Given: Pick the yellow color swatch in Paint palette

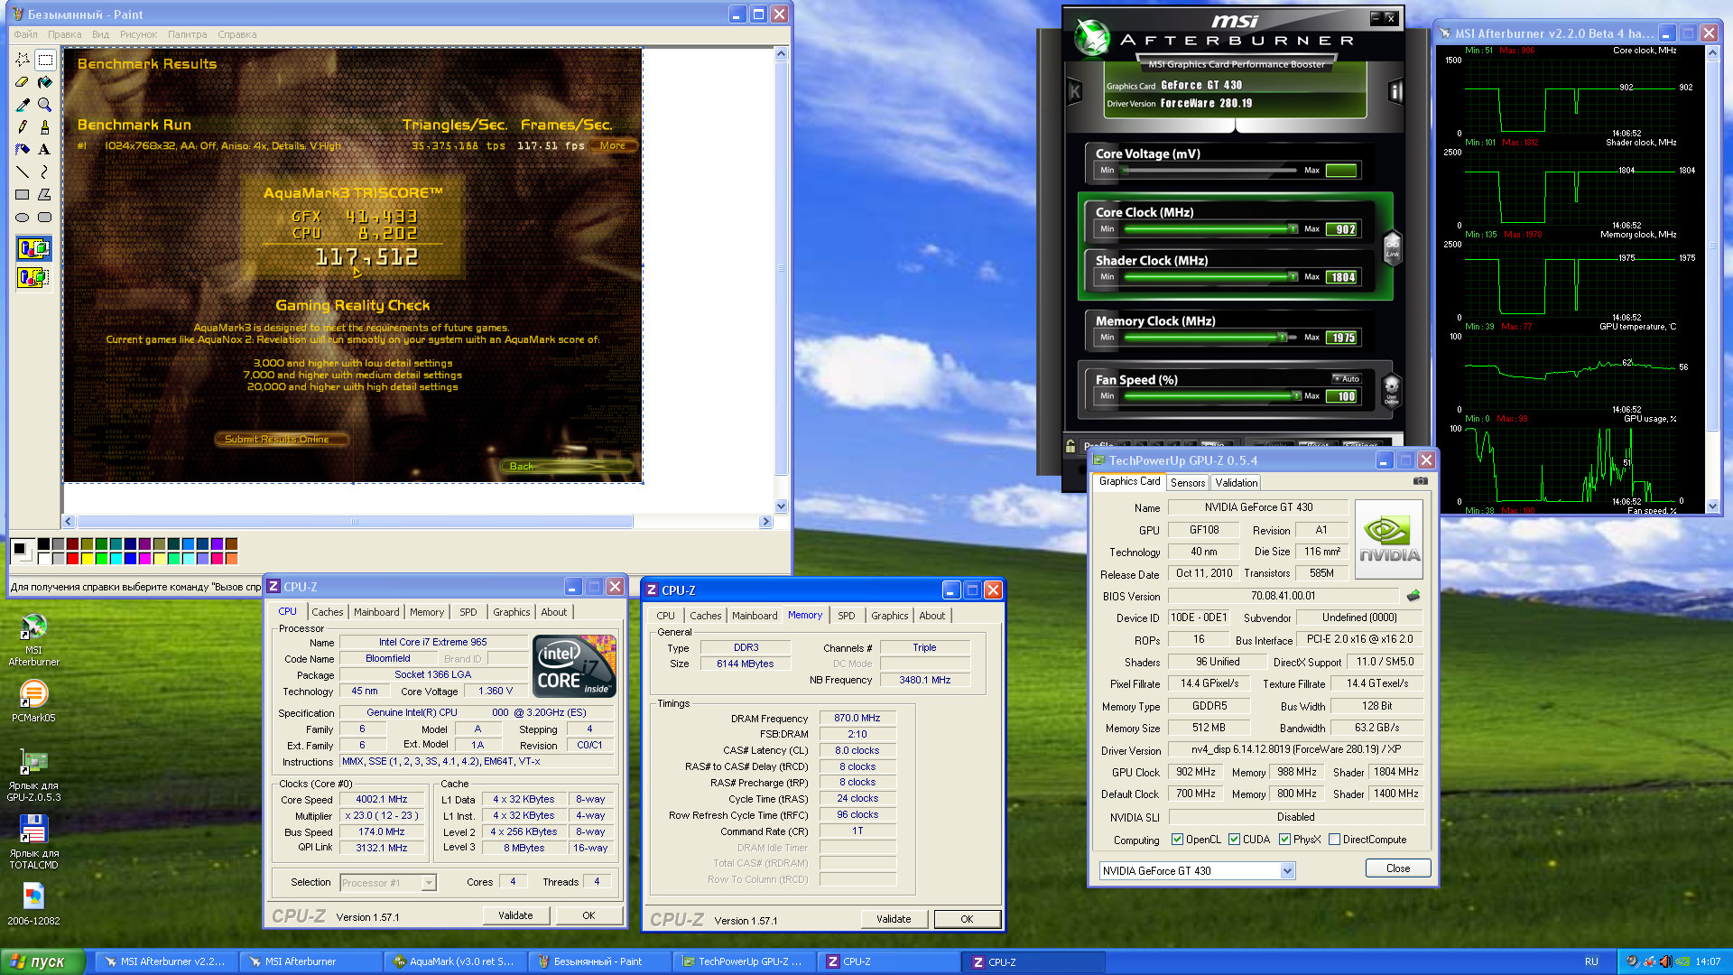Looking at the screenshot, I should [x=87, y=558].
